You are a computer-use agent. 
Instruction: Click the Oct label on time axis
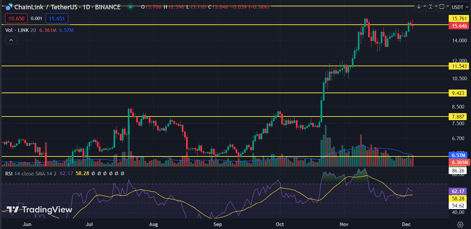pos(280,224)
